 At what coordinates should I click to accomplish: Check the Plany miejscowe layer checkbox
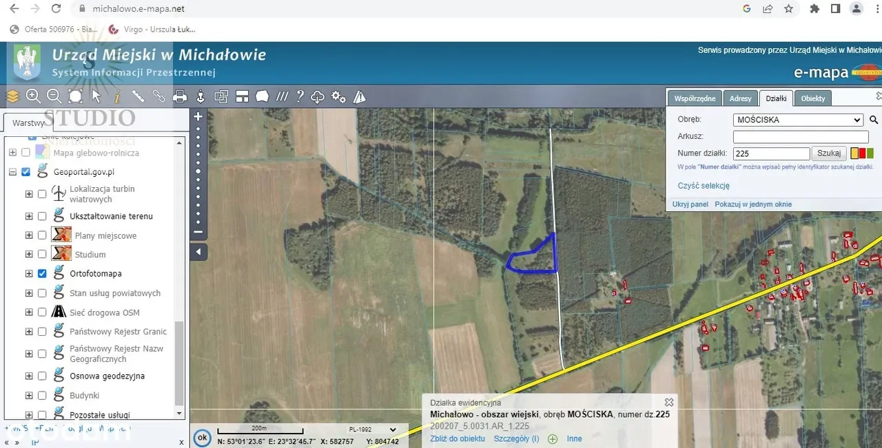pos(42,235)
